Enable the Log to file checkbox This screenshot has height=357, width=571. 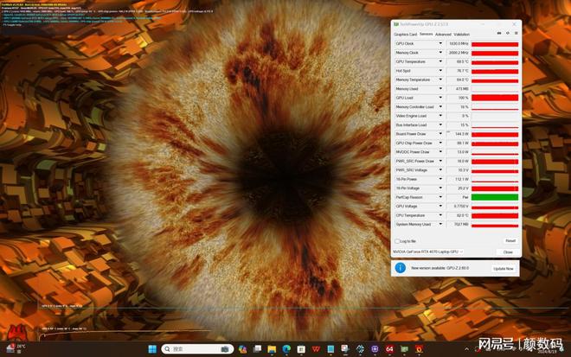click(x=397, y=241)
